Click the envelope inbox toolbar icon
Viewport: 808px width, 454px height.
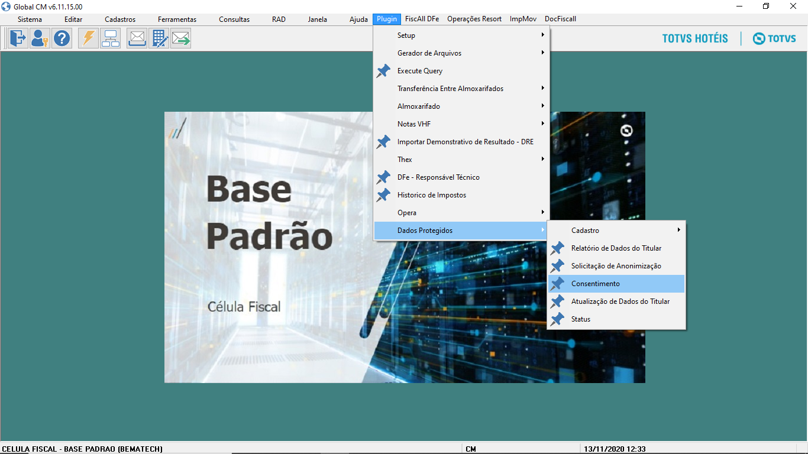137,38
